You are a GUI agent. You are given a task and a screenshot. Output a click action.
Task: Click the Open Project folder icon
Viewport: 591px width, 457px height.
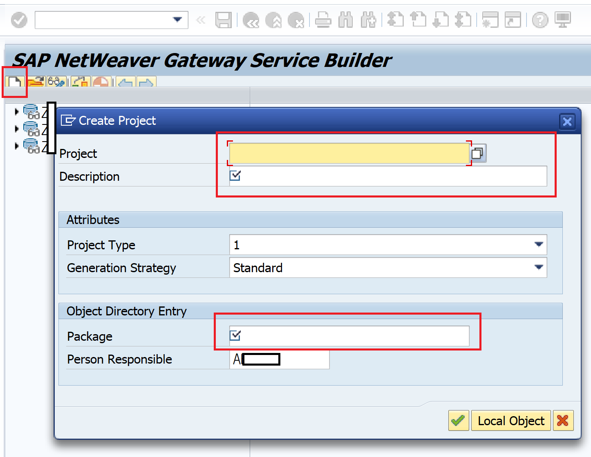pos(36,82)
